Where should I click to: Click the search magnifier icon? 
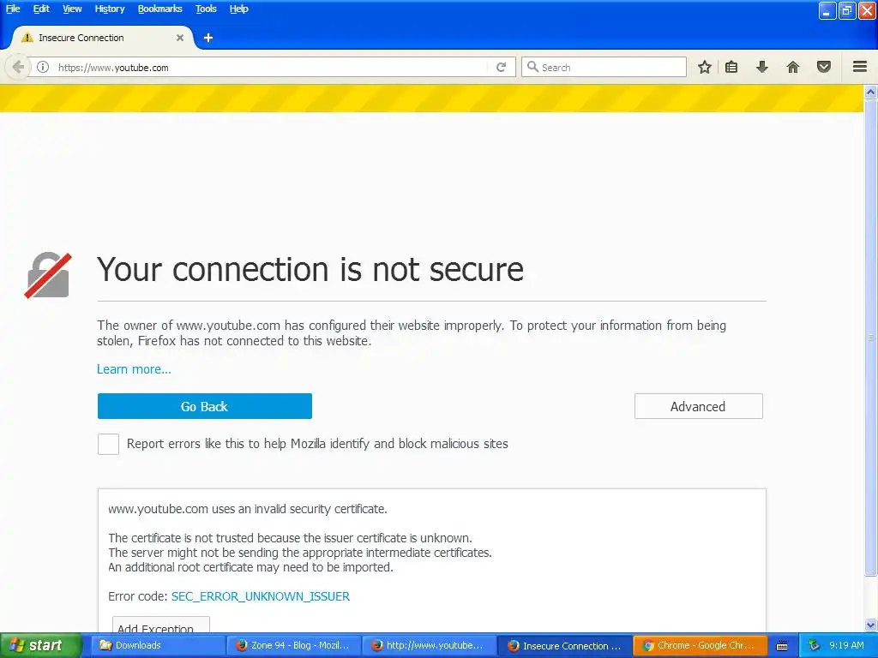point(532,67)
